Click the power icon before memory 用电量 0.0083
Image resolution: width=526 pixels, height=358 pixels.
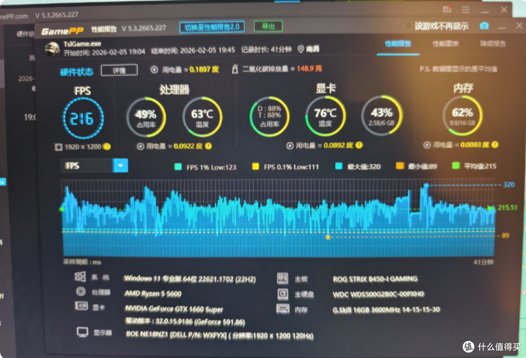(x=427, y=145)
